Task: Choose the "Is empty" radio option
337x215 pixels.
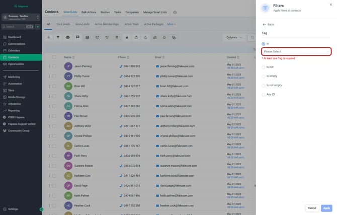Action: coord(263,76)
